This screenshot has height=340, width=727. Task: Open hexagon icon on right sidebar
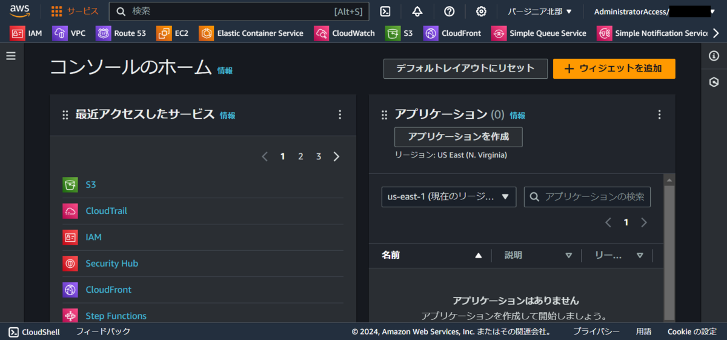[x=714, y=82]
